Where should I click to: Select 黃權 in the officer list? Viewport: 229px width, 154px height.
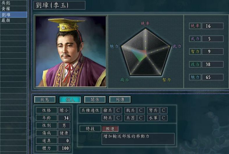pyautogui.click(x=13, y=9)
